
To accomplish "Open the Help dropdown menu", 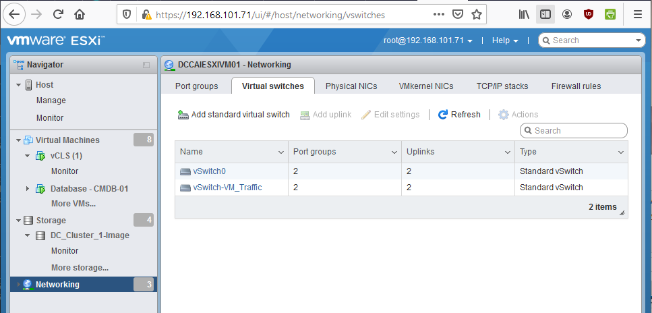I will [x=505, y=40].
